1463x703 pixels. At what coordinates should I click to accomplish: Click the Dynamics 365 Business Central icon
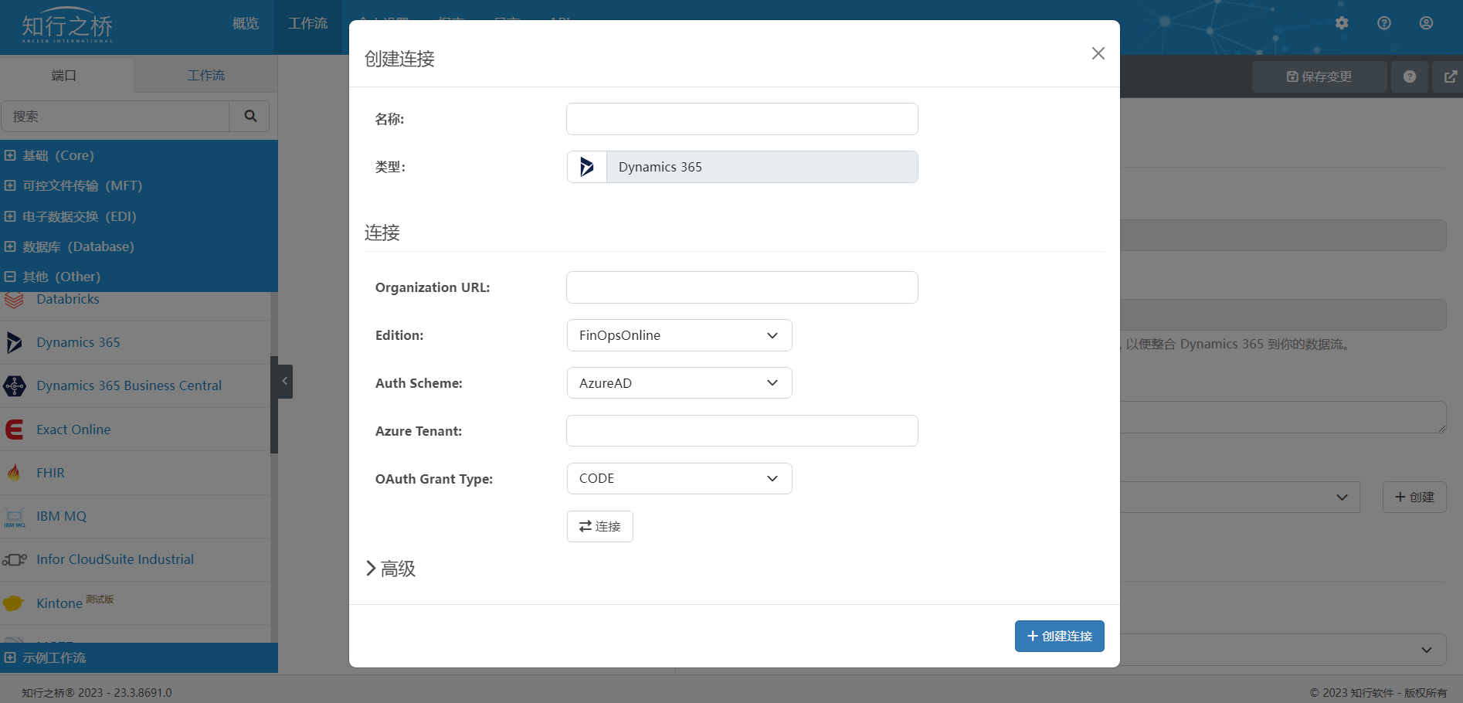14,385
